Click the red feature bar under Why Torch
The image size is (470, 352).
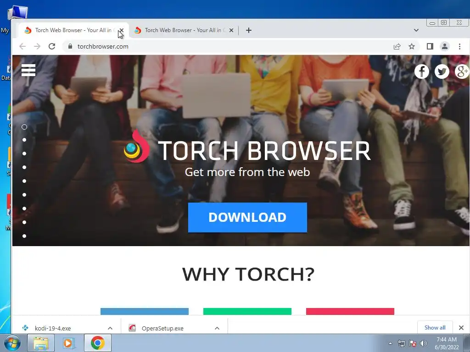click(350, 311)
